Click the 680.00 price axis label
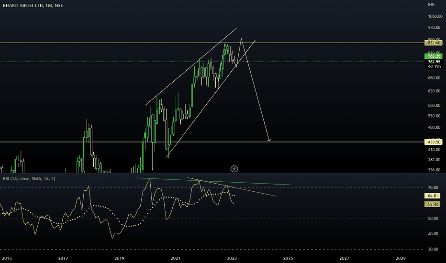 [434, 78]
